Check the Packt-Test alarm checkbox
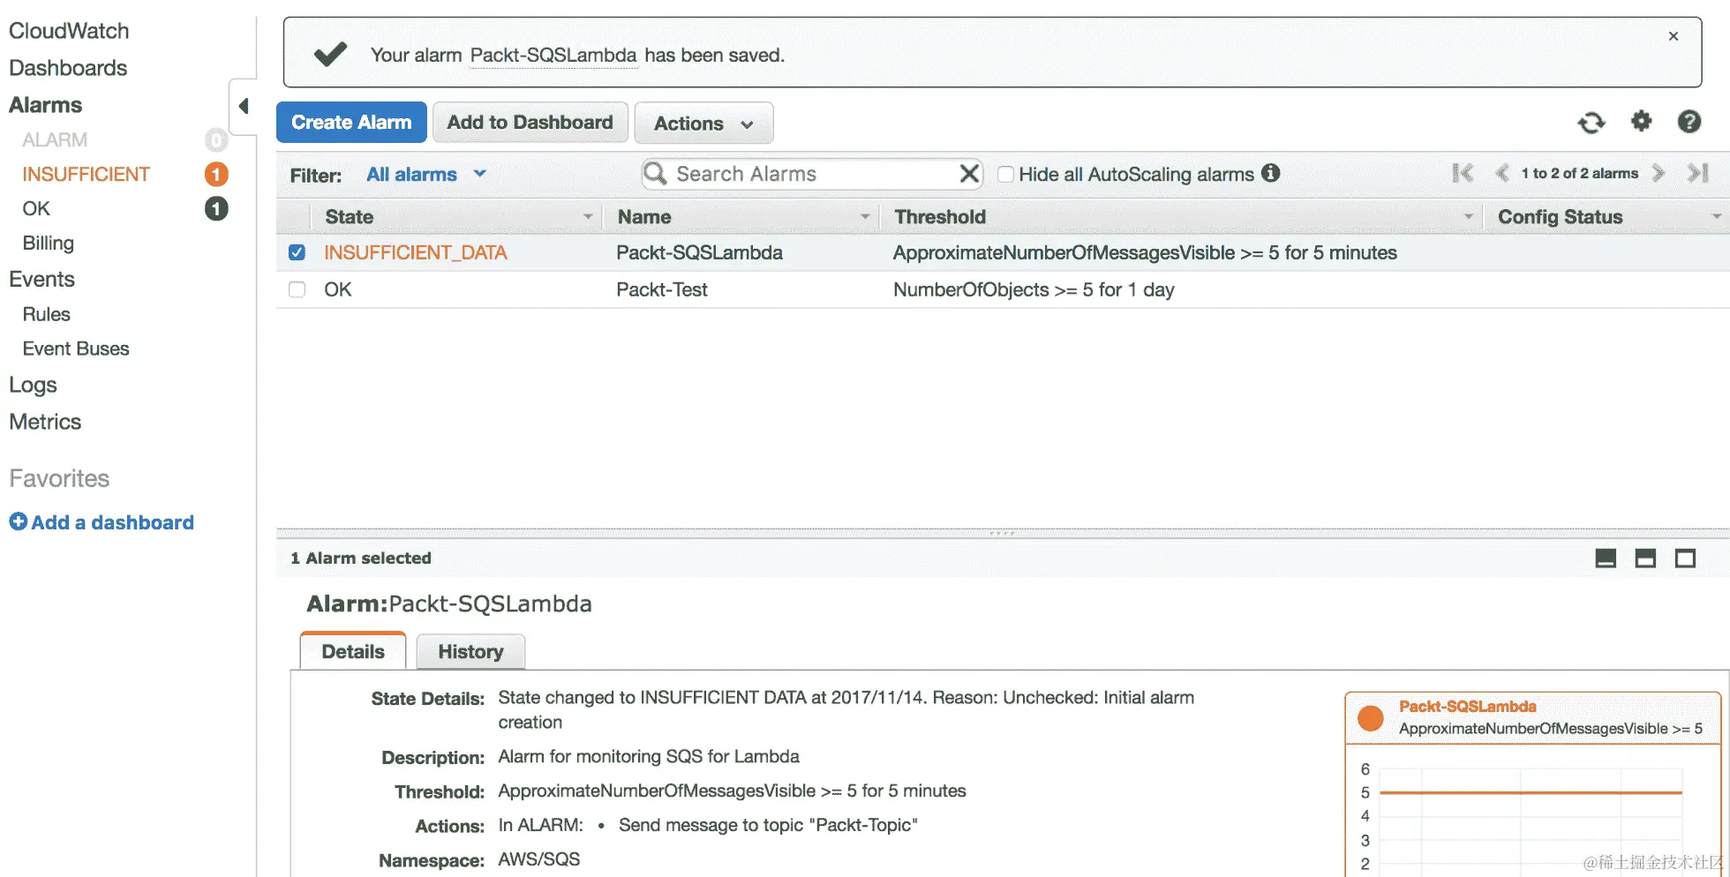The height and width of the screenshot is (877, 1730). (x=297, y=289)
